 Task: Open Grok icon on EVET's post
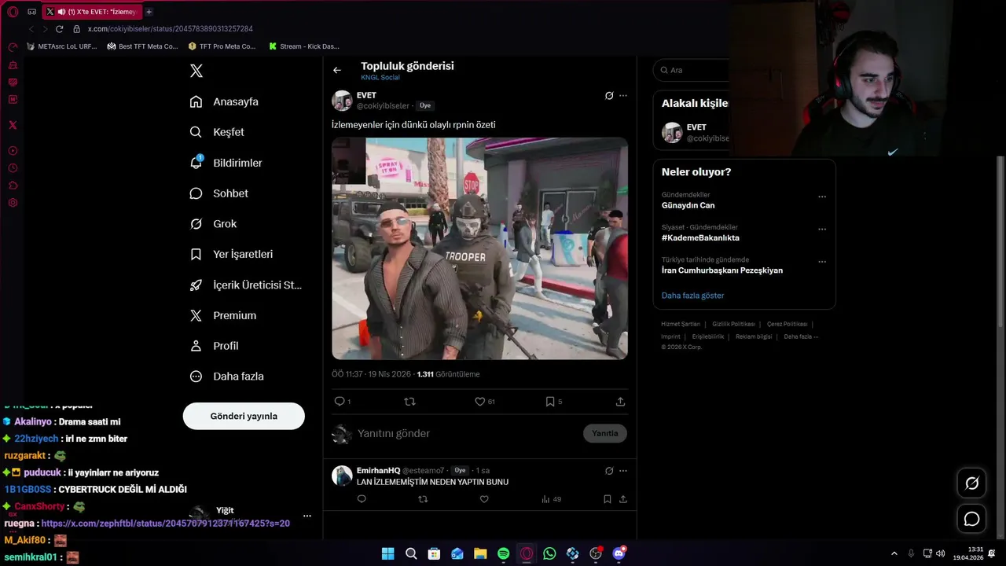(x=609, y=96)
